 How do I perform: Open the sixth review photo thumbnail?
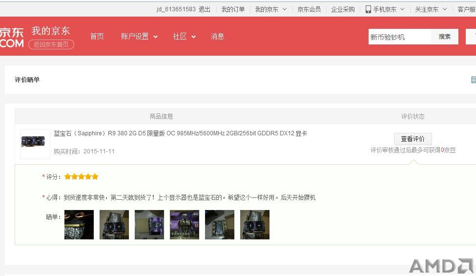click(255, 225)
